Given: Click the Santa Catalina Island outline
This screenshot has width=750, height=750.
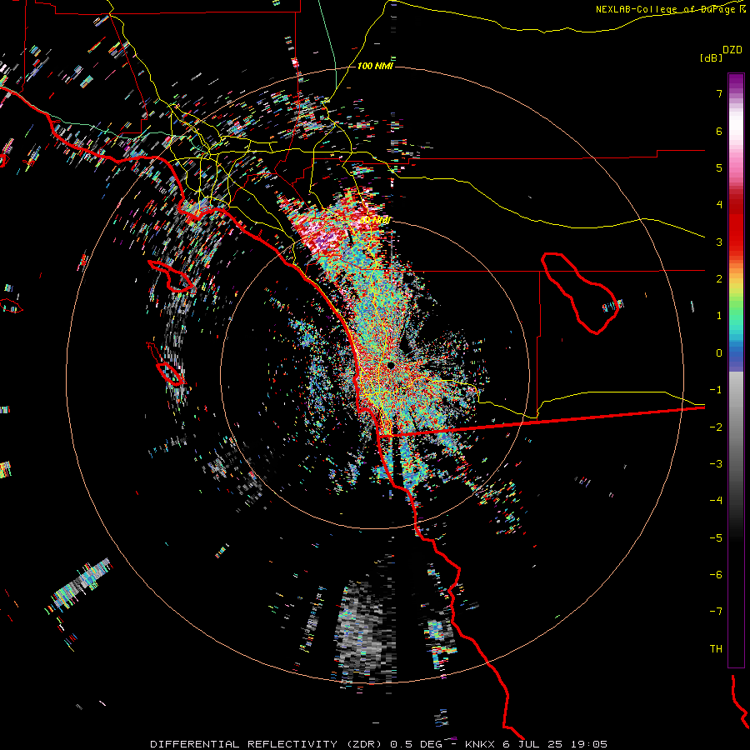Looking at the screenshot, I should pos(171,277).
